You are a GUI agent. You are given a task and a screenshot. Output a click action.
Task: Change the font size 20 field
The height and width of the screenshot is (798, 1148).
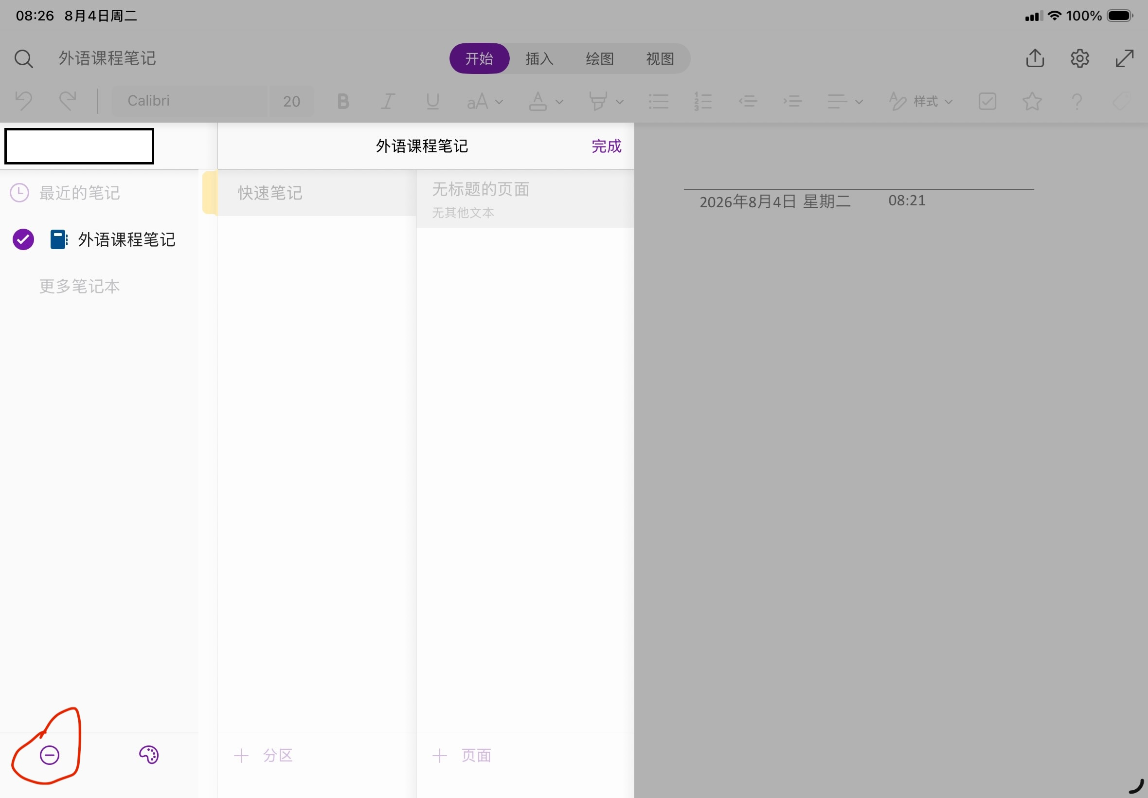pos(292,101)
